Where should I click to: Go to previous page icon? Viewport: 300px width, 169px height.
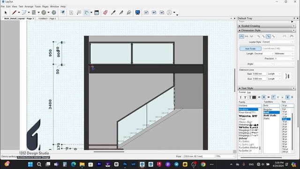coord(154,13)
